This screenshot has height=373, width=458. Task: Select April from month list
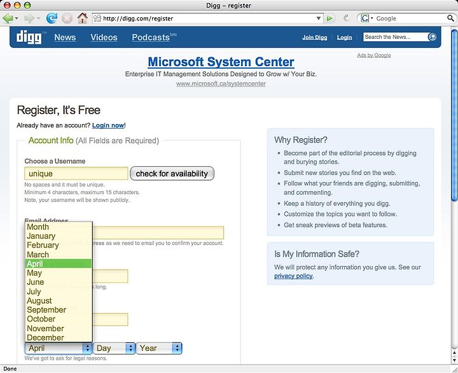[59, 264]
